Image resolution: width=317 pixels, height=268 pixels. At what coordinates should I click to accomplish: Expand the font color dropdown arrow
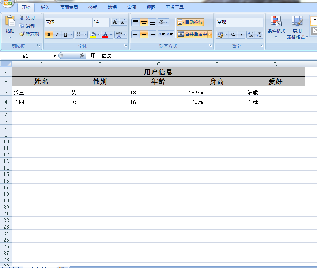click(x=111, y=35)
